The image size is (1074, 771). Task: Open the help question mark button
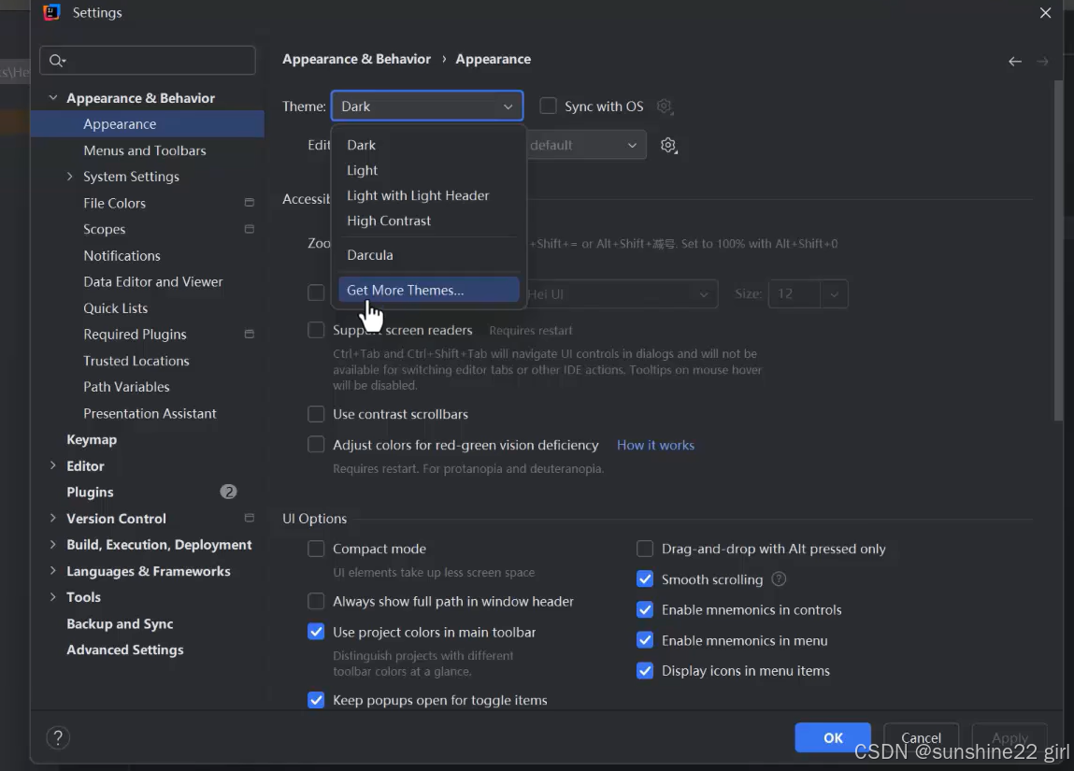[x=58, y=737]
